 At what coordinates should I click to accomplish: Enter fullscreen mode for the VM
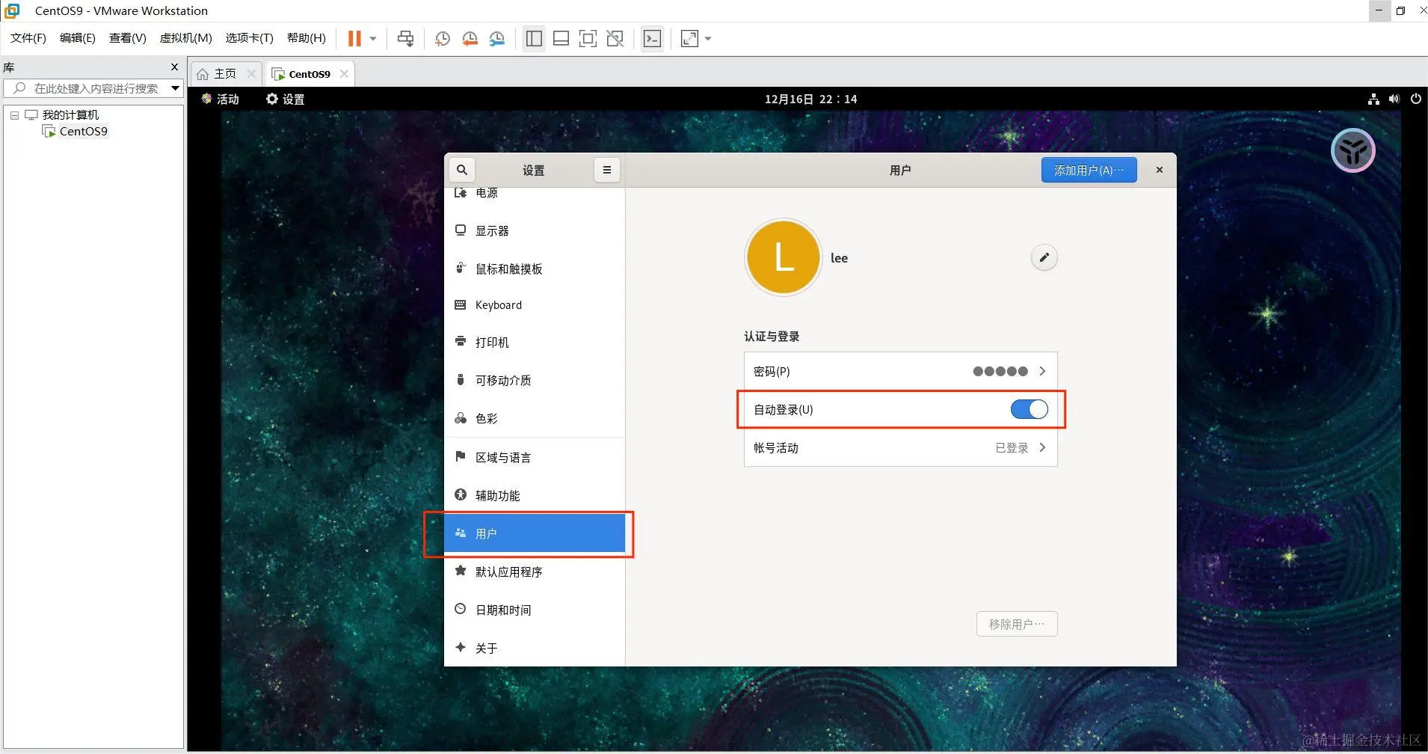click(689, 38)
